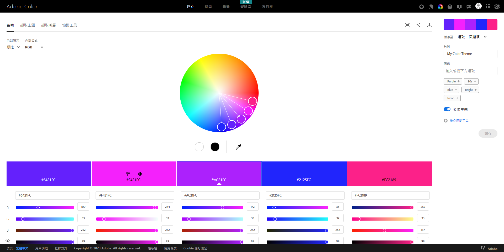Click the download theme icon
504x252 pixels.
tap(429, 25)
